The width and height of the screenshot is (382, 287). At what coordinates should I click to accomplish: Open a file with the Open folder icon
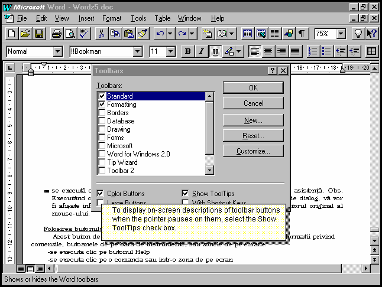[25, 34]
